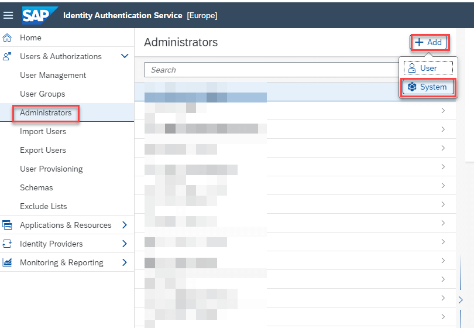Click the Add button
Image resolution: width=474 pixels, height=328 pixels.
[x=428, y=42]
